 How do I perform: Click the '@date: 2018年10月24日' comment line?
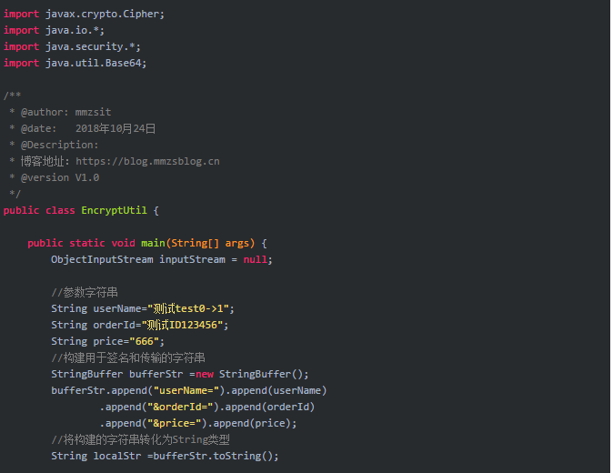click(83, 128)
